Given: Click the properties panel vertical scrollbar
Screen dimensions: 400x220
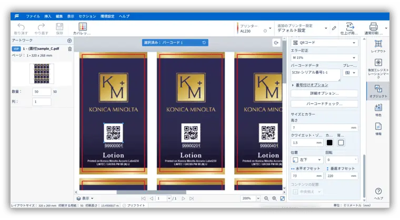Looking at the screenshot, I should [x=364, y=176].
